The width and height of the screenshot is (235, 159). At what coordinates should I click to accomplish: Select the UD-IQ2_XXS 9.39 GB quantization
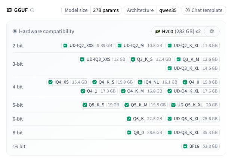(87, 46)
